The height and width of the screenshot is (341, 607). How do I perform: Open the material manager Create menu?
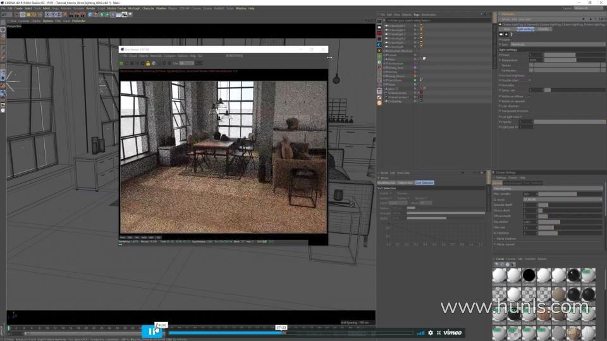tap(500, 259)
